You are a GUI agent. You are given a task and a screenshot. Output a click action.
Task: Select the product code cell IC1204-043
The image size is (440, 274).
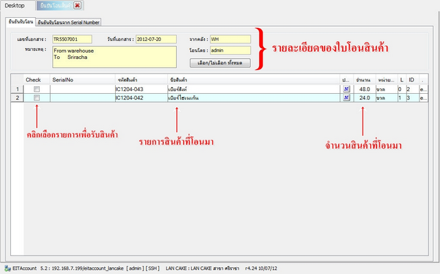pyautogui.click(x=141, y=89)
